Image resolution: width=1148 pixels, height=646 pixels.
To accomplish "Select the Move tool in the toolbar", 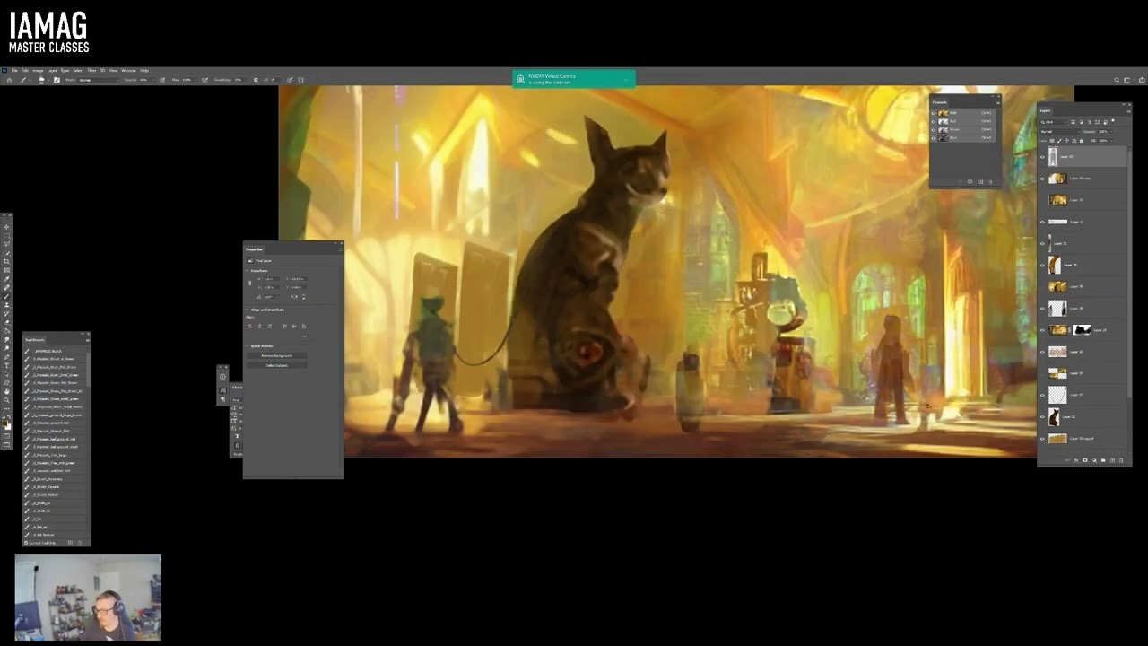I will pyautogui.click(x=6, y=227).
